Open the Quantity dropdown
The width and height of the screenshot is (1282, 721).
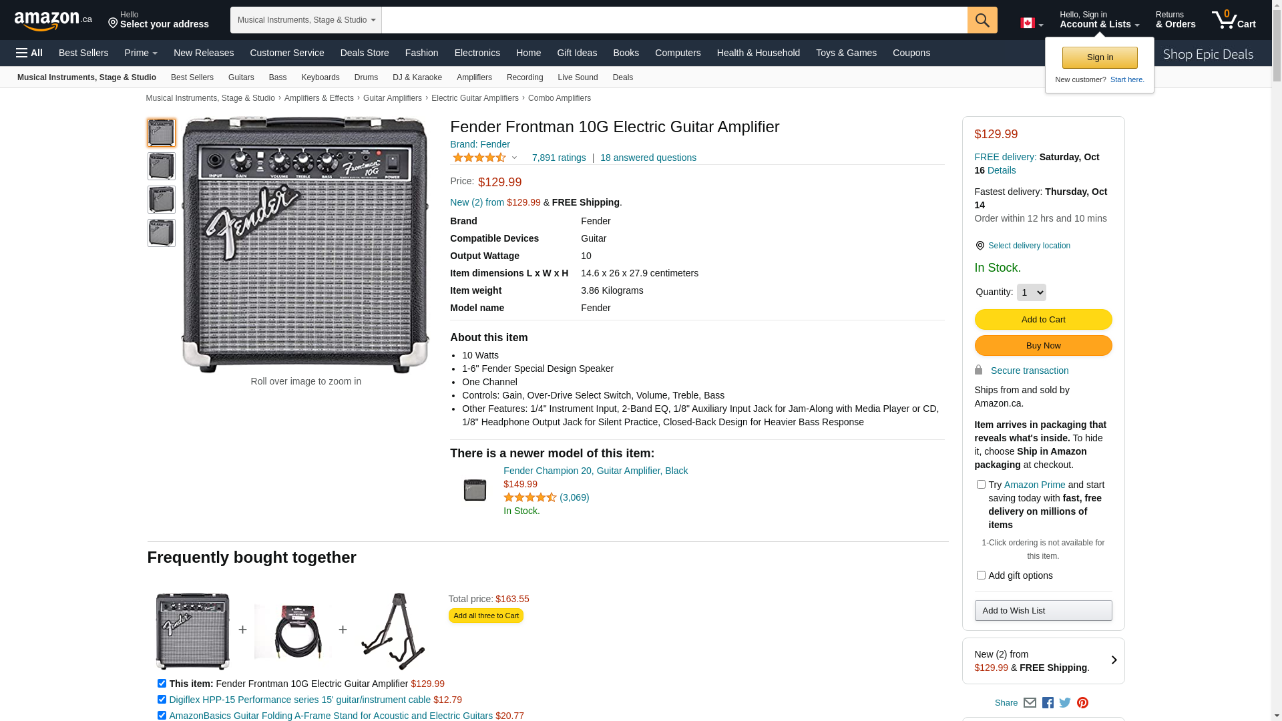pyautogui.click(x=1031, y=292)
